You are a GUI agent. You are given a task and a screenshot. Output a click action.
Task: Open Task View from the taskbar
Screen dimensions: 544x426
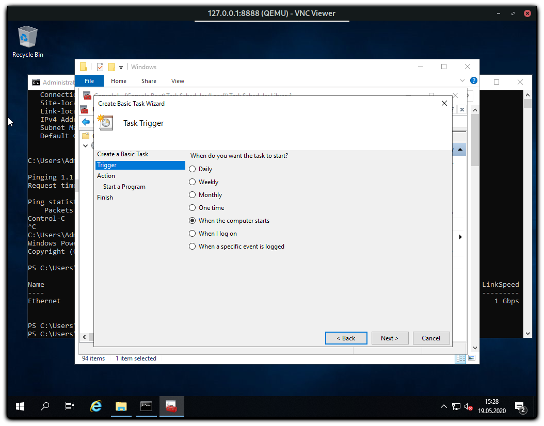70,406
